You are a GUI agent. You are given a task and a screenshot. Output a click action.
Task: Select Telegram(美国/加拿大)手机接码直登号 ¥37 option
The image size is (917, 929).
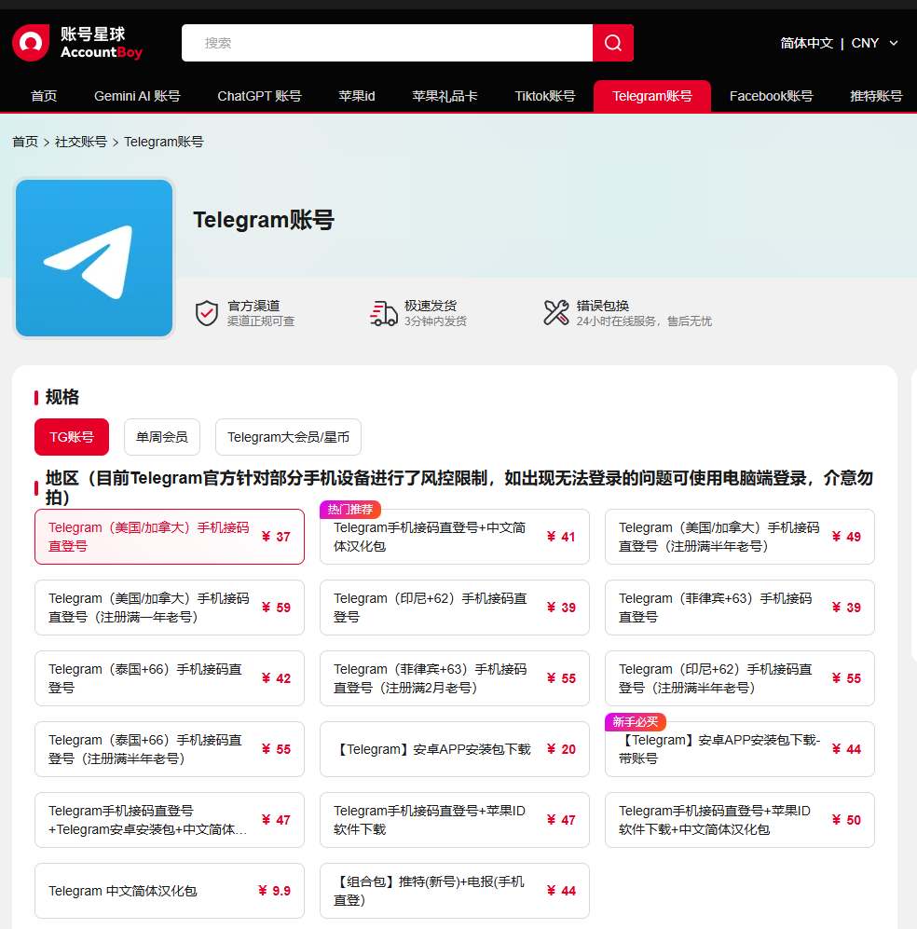[x=170, y=537]
